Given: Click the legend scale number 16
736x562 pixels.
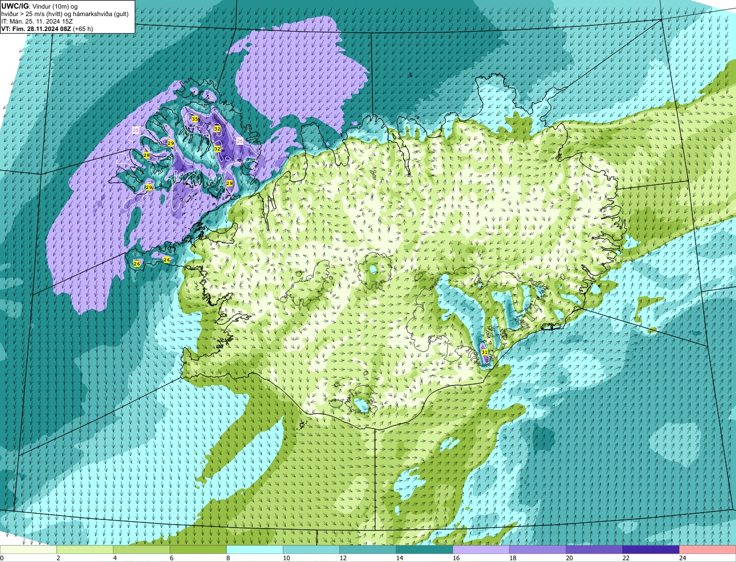Looking at the screenshot, I should click(456, 558).
